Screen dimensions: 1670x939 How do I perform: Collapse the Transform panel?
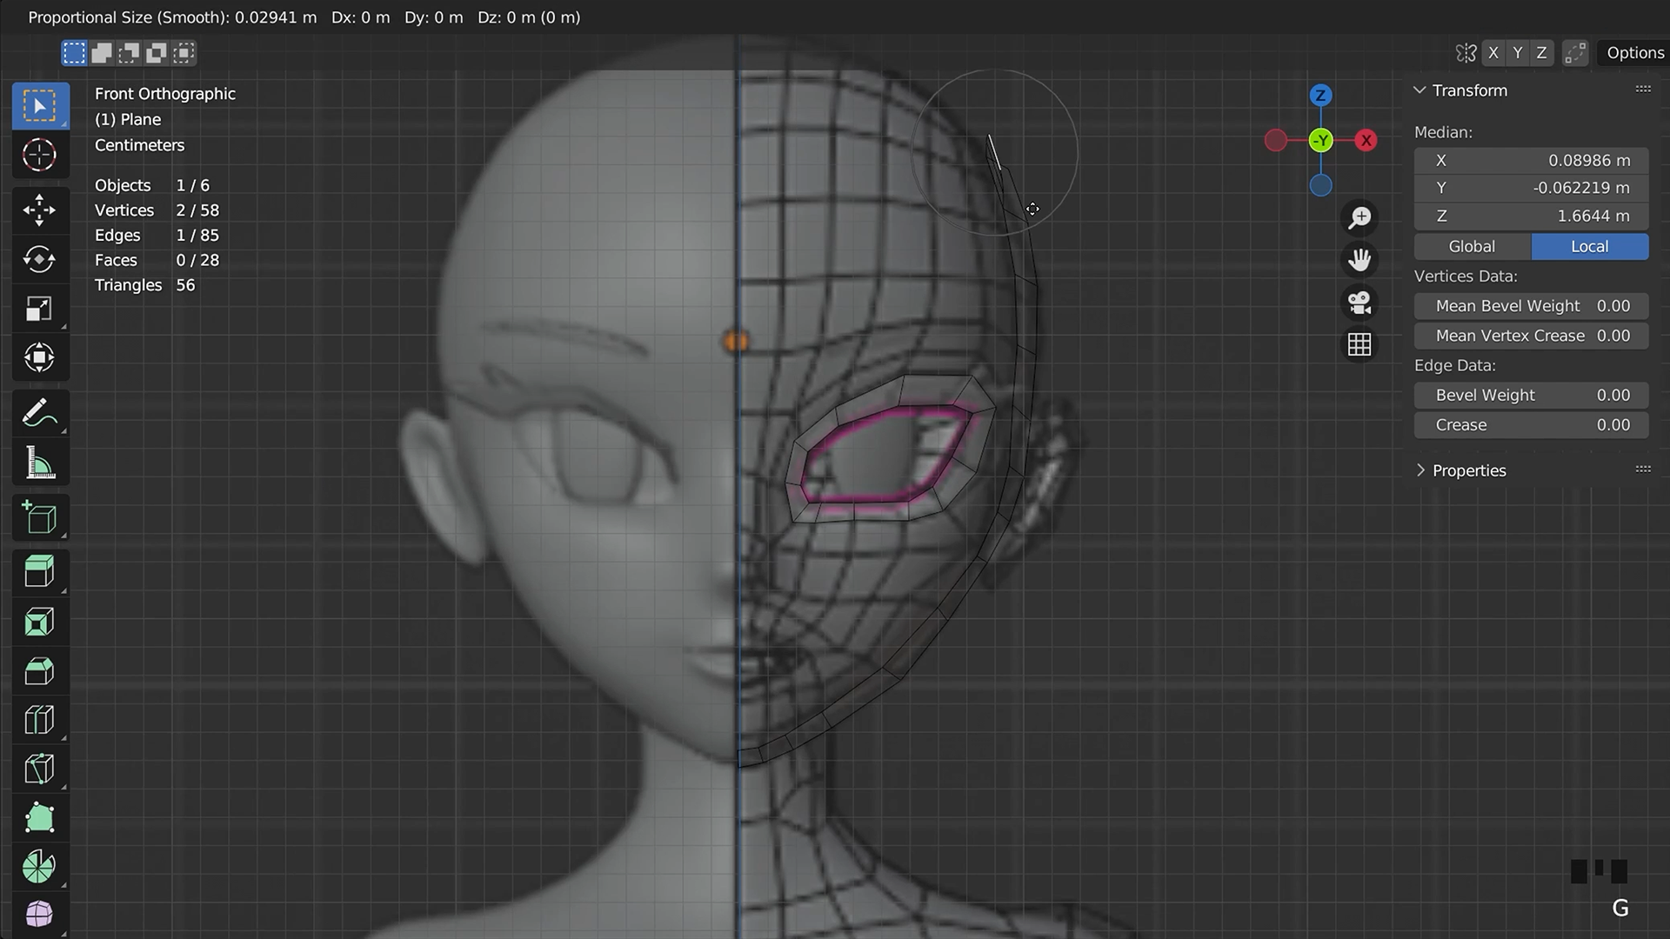1420,90
